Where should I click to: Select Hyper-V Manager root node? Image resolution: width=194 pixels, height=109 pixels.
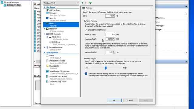[12, 2]
